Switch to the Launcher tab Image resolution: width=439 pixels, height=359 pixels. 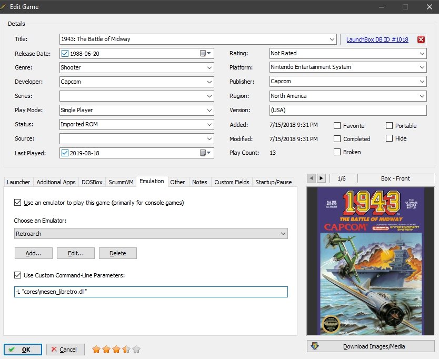click(18, 182)
